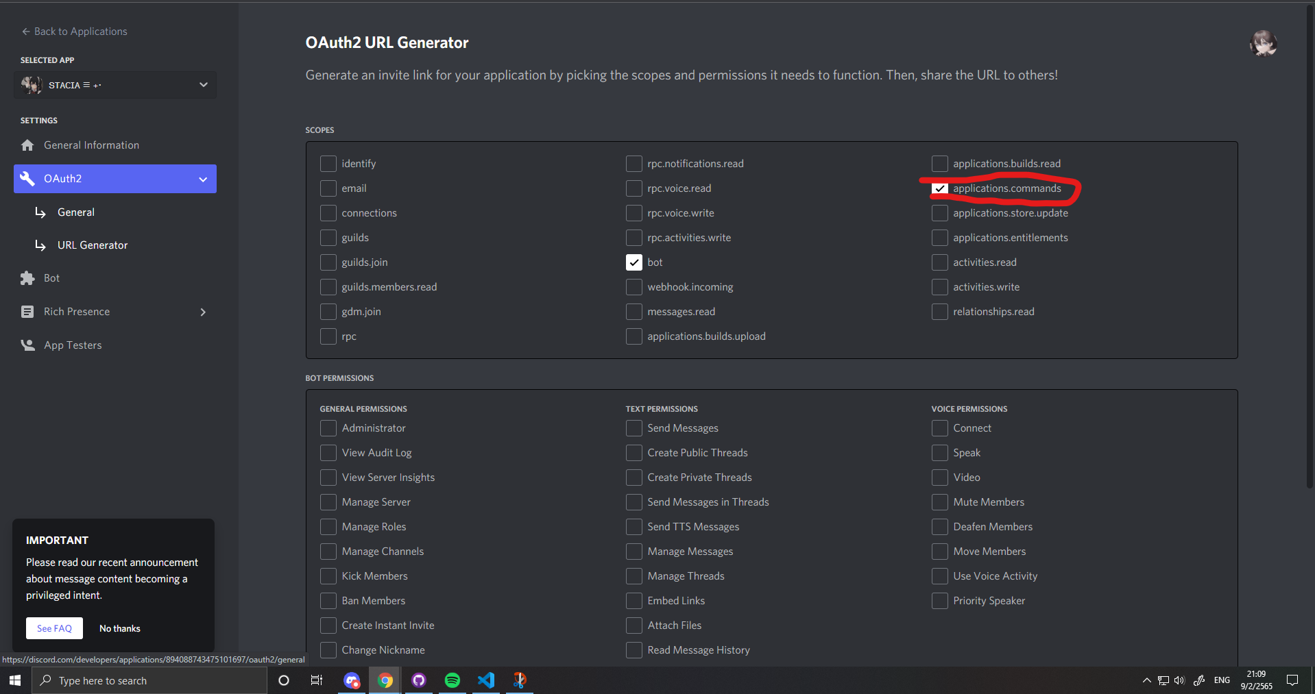This screenshot has width=1315, height=694.
Task: Check the email scope
Action: point(328,188)
